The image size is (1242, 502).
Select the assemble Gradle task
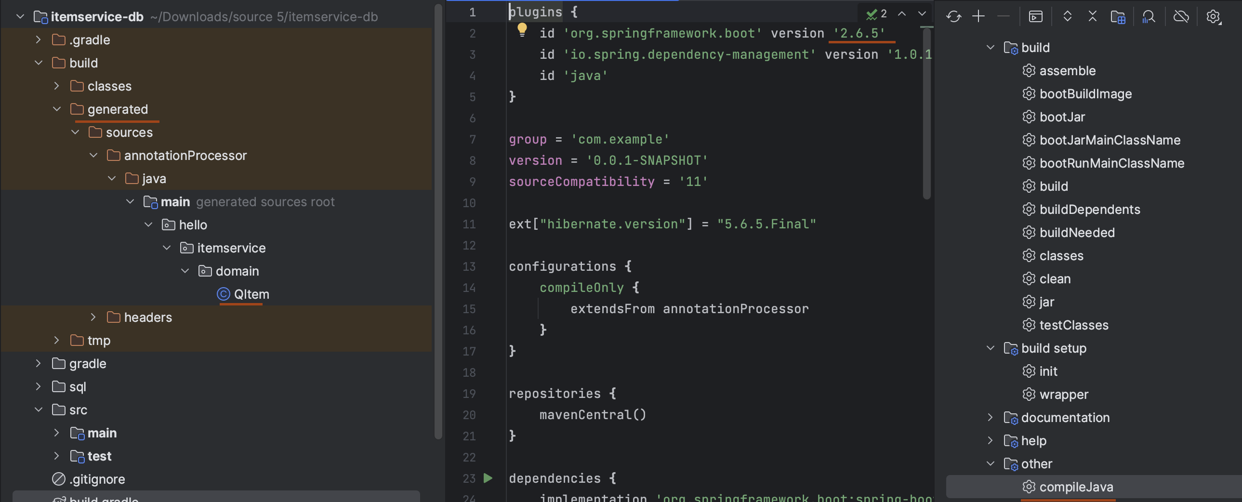[x=1059, y=71]
